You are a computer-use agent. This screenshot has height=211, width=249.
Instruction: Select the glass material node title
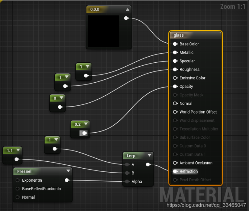coord(179,35)
